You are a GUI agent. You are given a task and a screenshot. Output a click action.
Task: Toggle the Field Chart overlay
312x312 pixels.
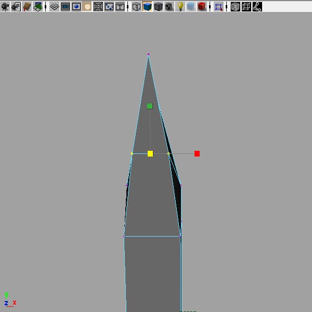[x=98, y=7]
